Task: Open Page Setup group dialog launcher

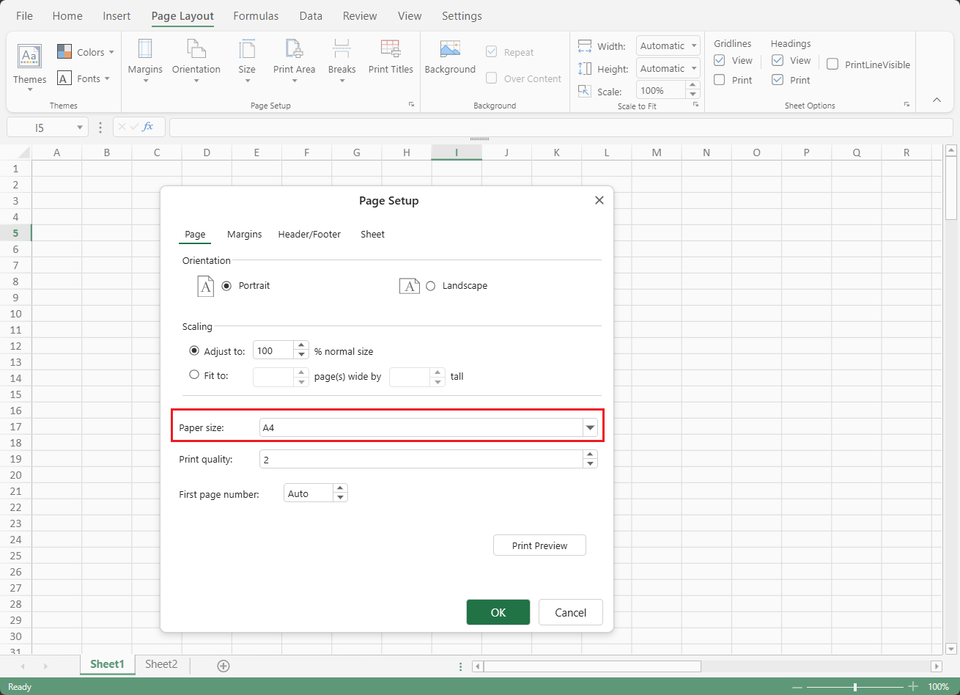Action: [x=412, y=105]
